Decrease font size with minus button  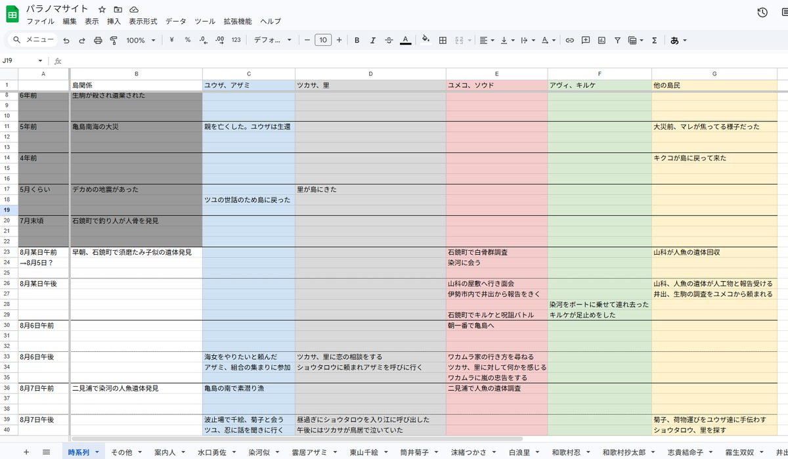coord(307,40)
